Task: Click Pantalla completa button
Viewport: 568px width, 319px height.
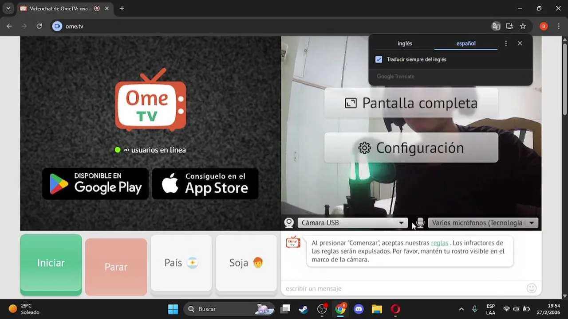Action: [411, 103]
